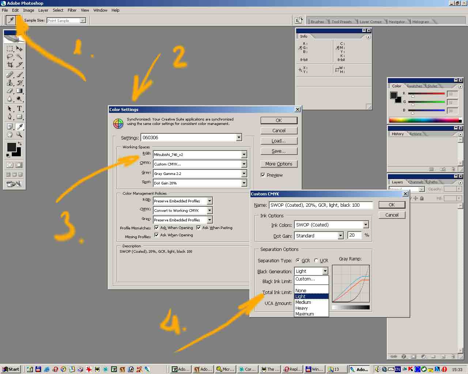Select the Healing Brush tool
468x374 pixels.
click(x=10, y=75)
